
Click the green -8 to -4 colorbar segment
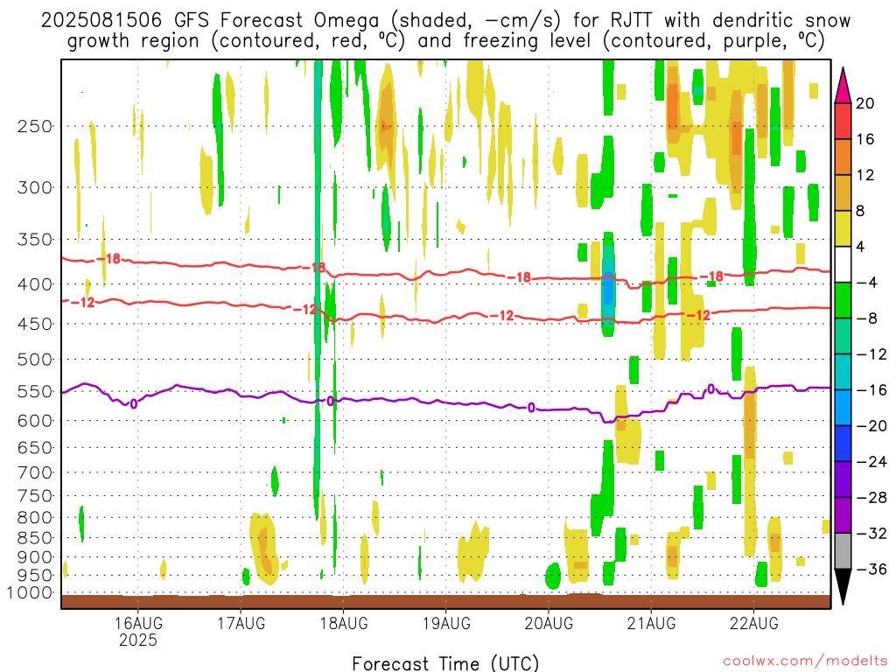pyautogui.click(x=843, y=300)
